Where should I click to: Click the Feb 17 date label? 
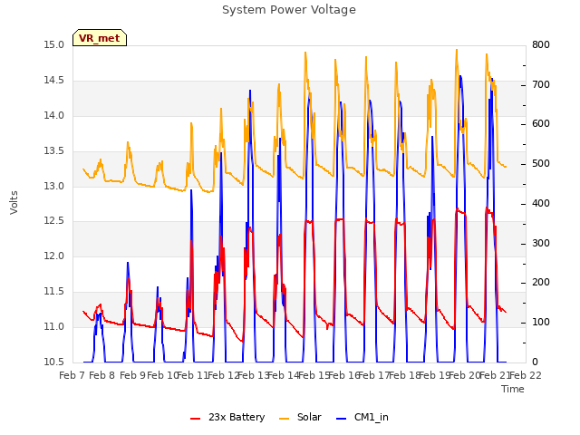pyautogui.click(x=373, y=375)
